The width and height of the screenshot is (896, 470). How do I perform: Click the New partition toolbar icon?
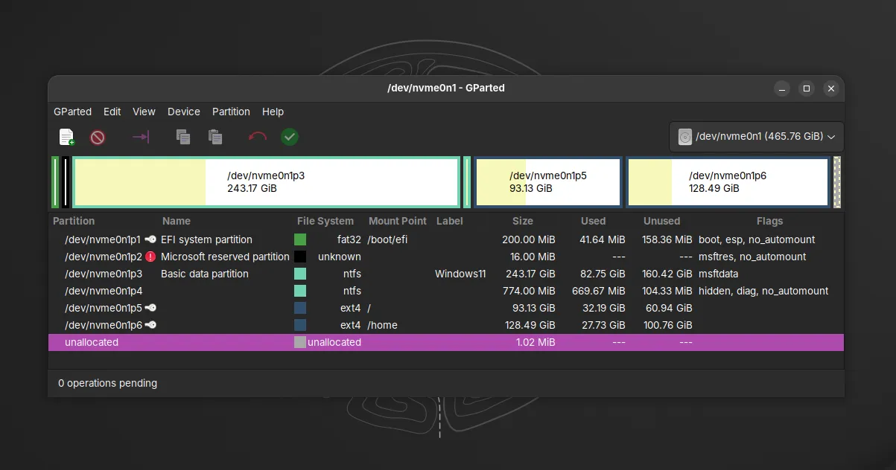click(67, 137)
